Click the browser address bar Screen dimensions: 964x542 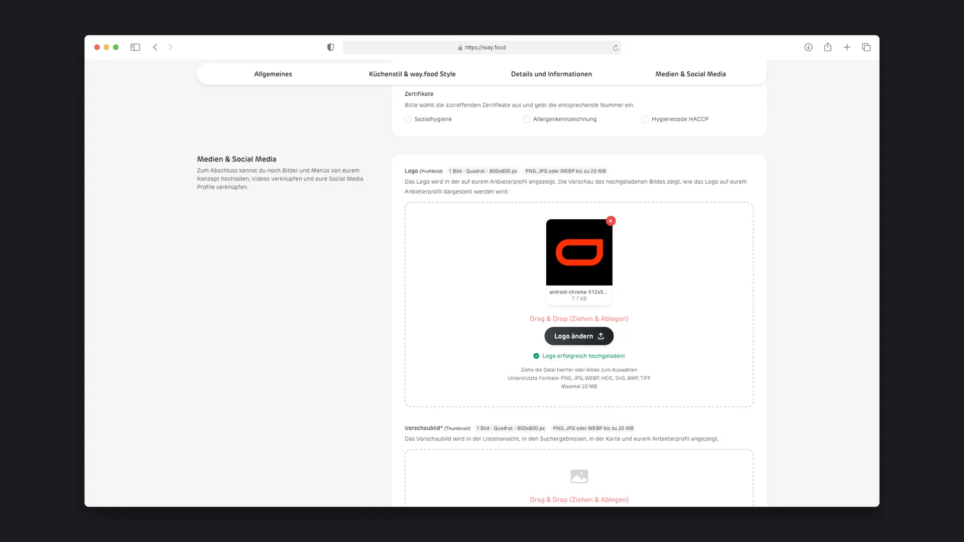[x=481, y=47]
